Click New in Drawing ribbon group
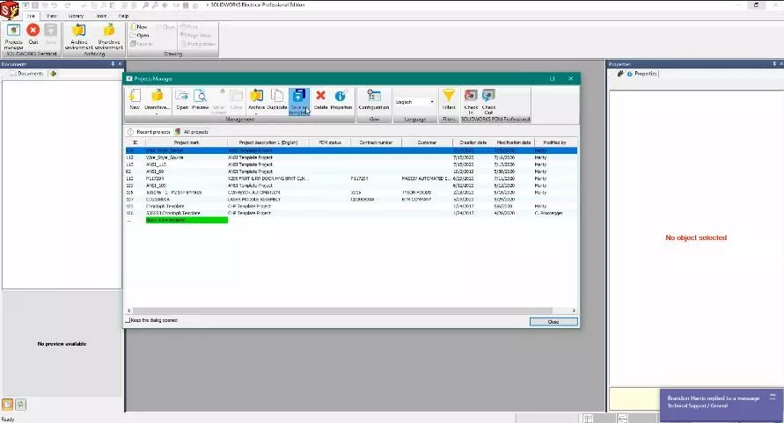 [x=139, y=27]
